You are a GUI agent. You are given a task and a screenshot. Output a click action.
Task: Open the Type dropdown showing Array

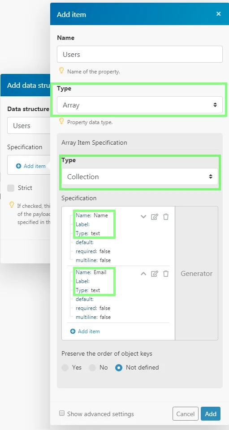(139, 105)
